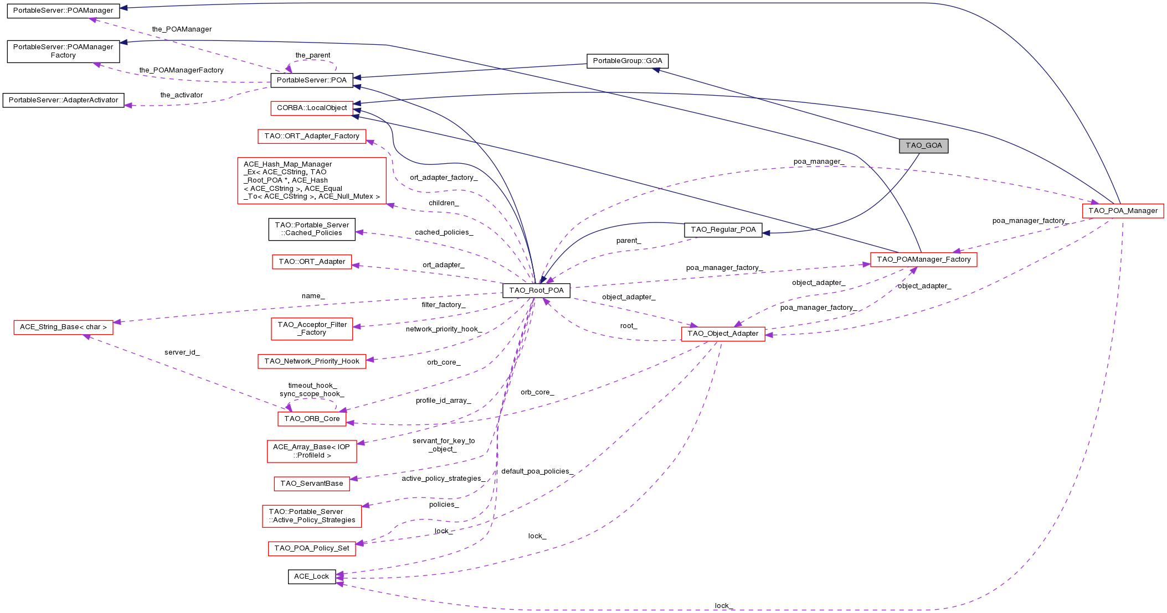
Task: Open the TAO_POAManager_Factory class node
Action: point(923,259)
